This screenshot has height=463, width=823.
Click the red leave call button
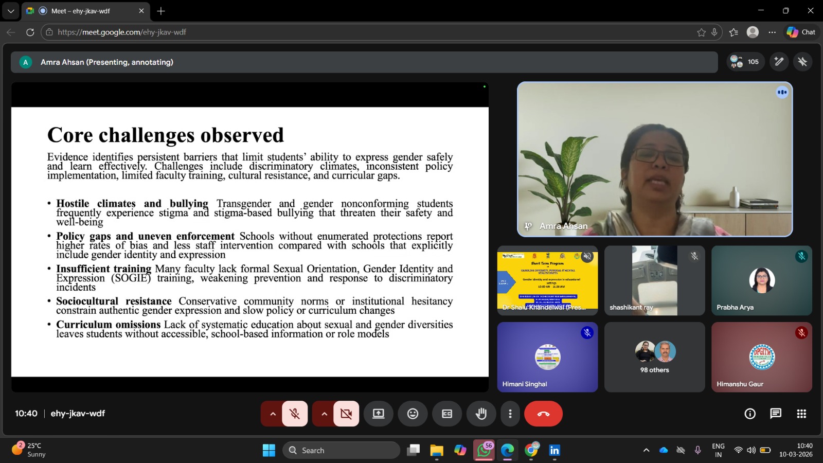543,414
